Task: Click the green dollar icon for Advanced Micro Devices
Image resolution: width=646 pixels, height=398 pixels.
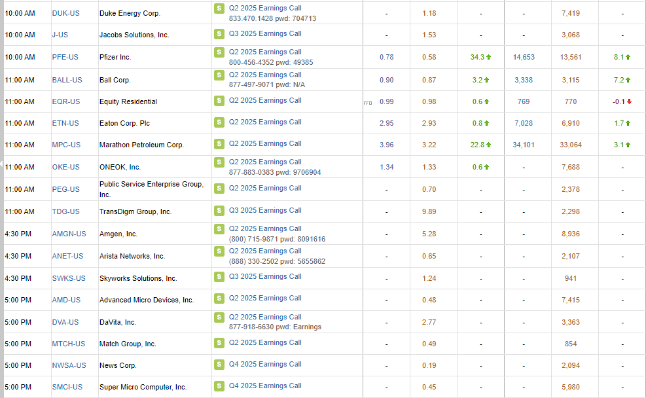Action: 219,298
